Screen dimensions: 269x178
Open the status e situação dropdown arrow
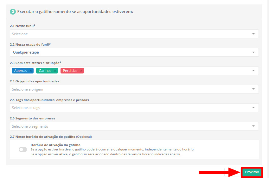pos(253,71)
